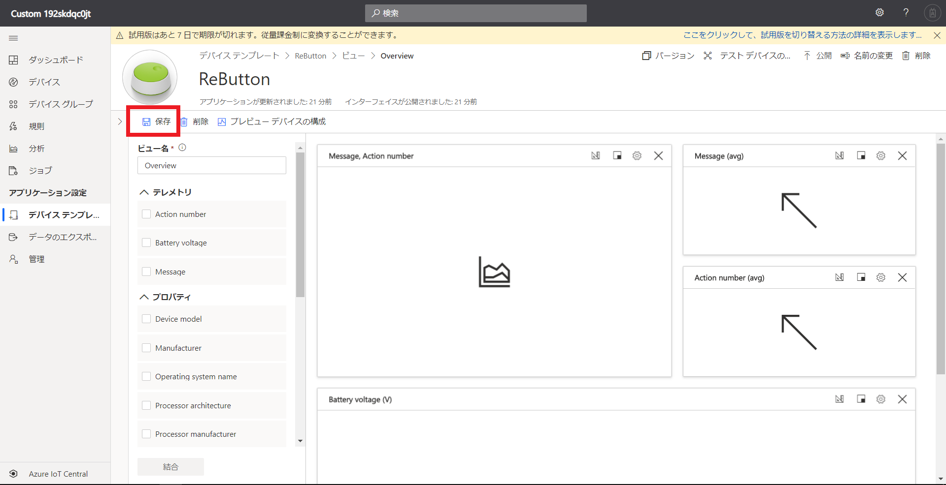The height and width of the screenshot is (485, 946).
Task: Enable the Battery voltage checkbox
Action: 146,242
